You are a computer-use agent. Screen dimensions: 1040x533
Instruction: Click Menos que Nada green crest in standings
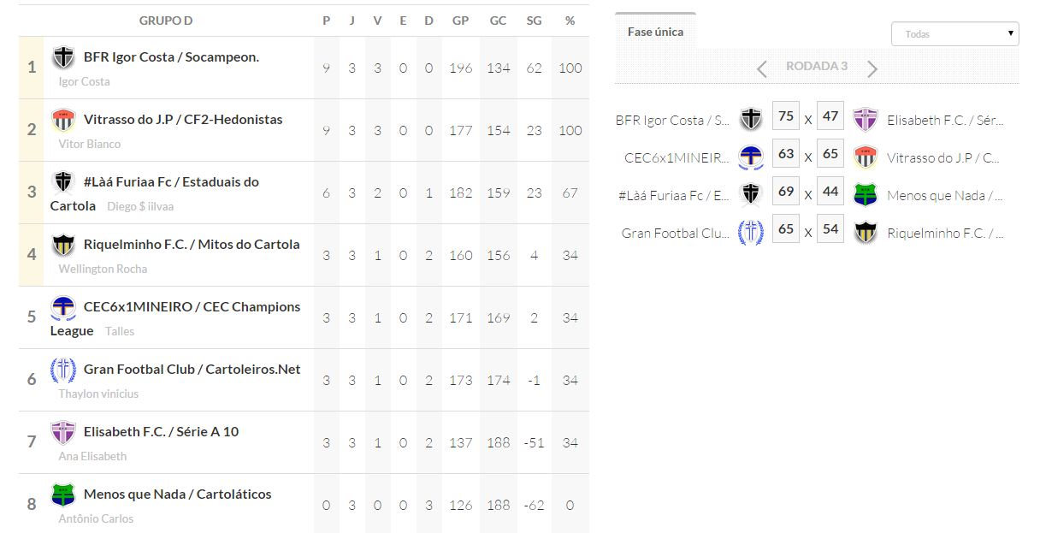pos(63,495)
